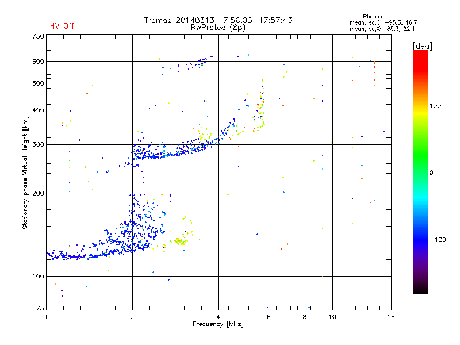Viewport: 460px width, 345px height.
Task: Click the 'Phases' heading text
Action: [372, 17]
